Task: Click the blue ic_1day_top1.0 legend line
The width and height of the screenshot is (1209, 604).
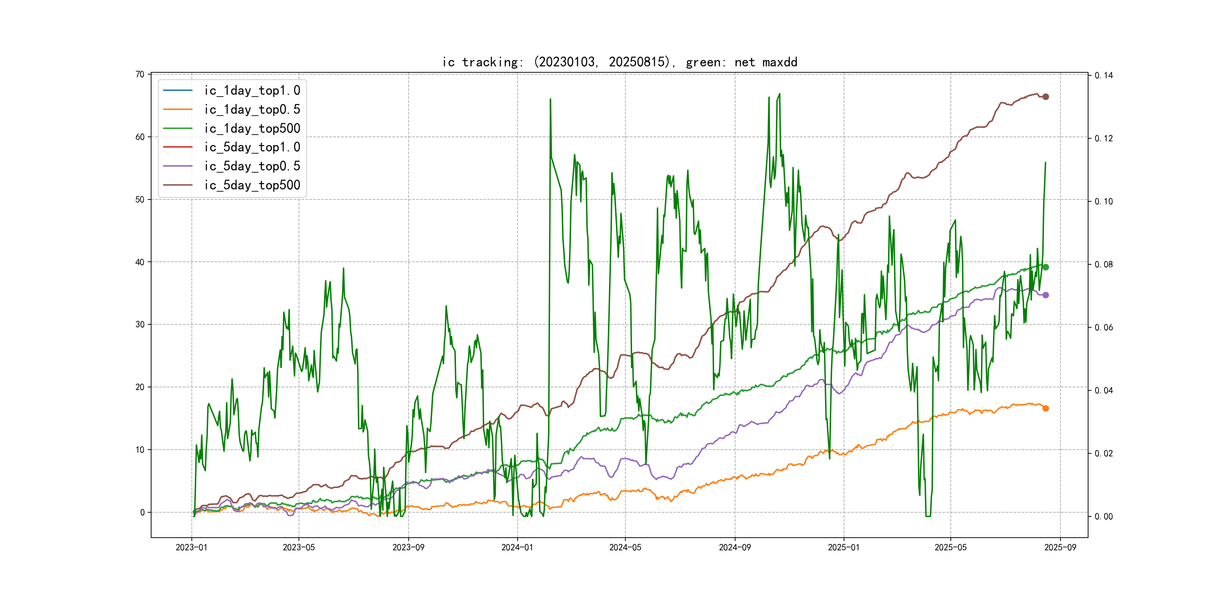Action: point(177,90)
